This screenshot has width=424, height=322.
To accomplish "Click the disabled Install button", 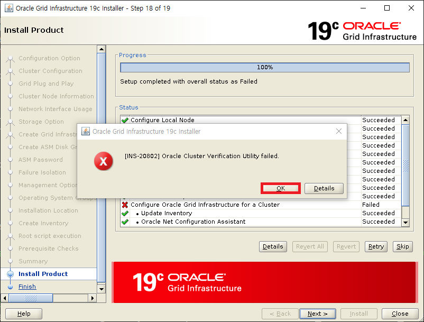I will [x=358, y=314].
